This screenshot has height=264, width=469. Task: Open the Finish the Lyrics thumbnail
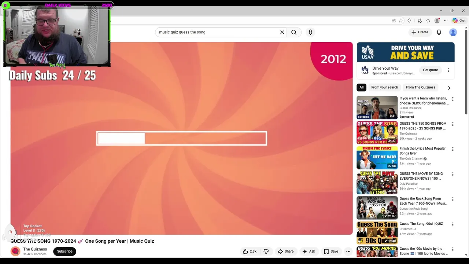(x=377, y=158)
